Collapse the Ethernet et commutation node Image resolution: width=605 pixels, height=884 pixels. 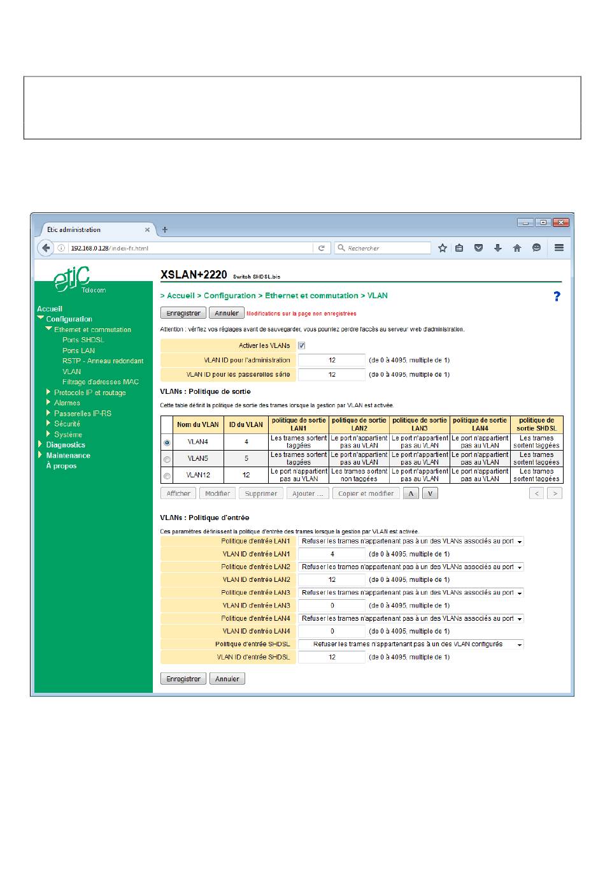coord(49,330)
